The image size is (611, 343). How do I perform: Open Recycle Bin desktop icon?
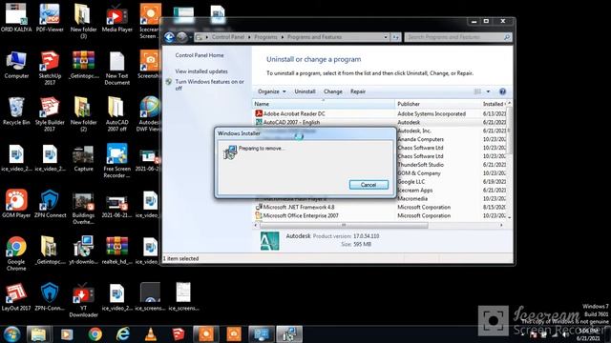(16, 111)
